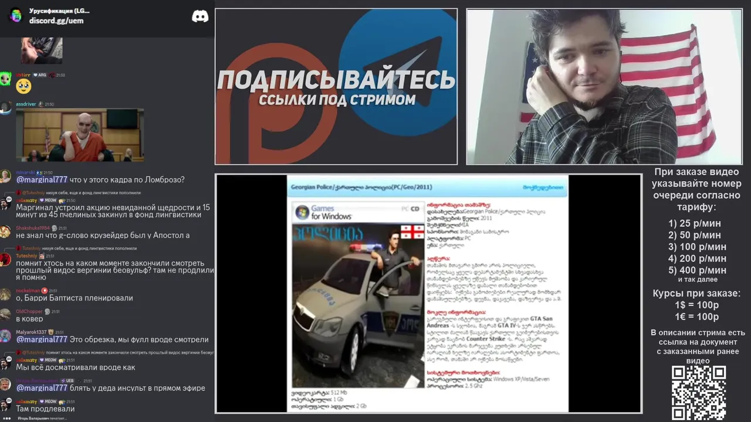751x422 pixels.
Task: Open ihtirr's green alien avatar
Action: pos(5,79)
